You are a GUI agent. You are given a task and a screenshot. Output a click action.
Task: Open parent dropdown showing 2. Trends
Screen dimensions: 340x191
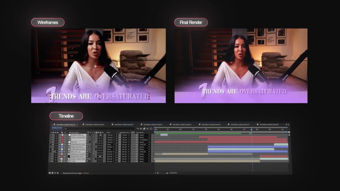pos(144,140)
